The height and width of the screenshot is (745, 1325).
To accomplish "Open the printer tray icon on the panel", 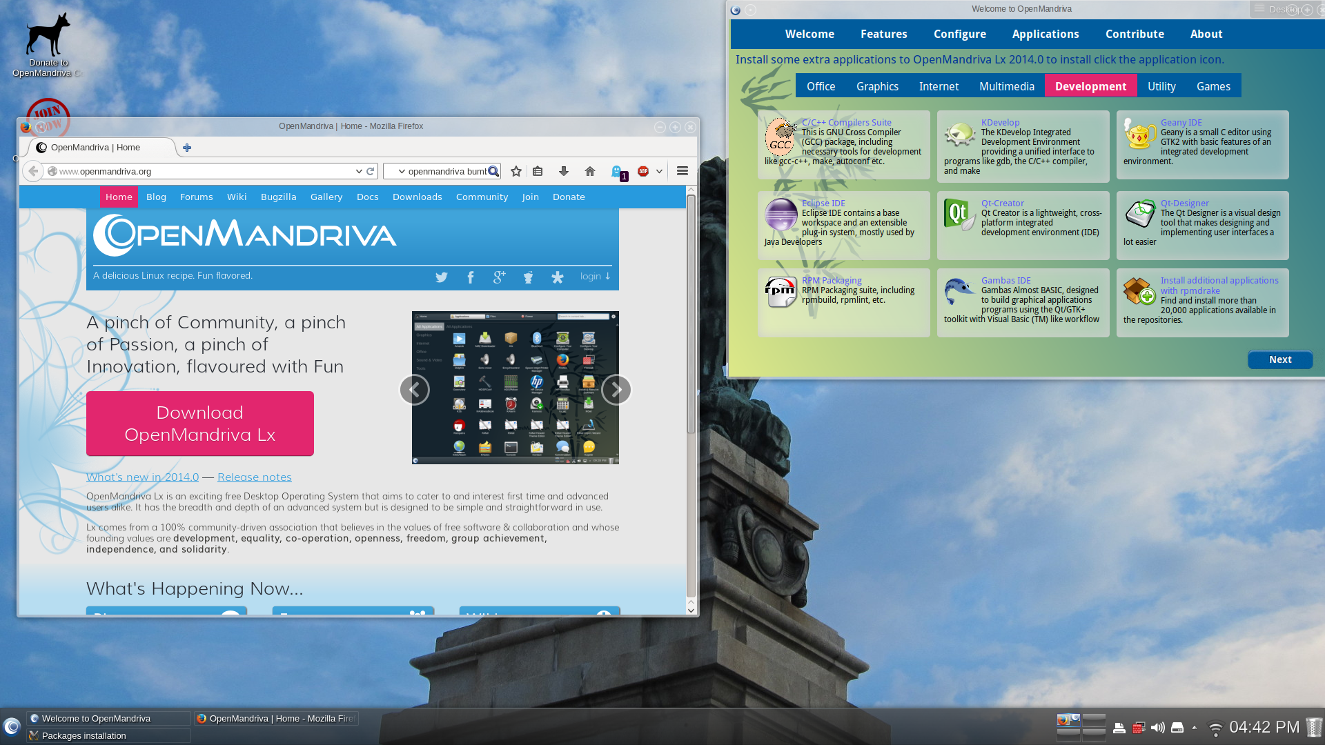I will (x=1119, y=728).
